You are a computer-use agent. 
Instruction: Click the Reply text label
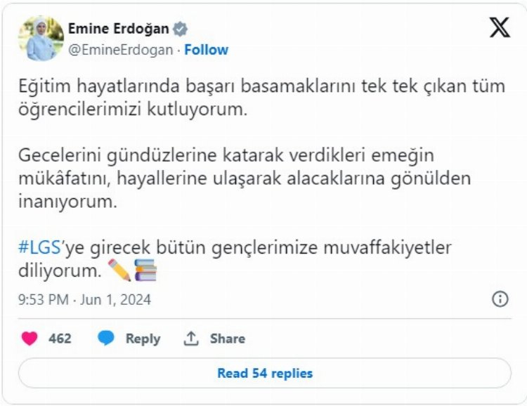143,339
